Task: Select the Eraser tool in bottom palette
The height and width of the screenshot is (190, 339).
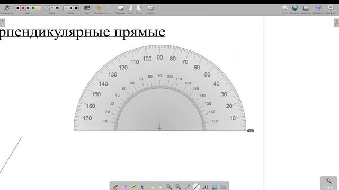Action: [124, 187]
